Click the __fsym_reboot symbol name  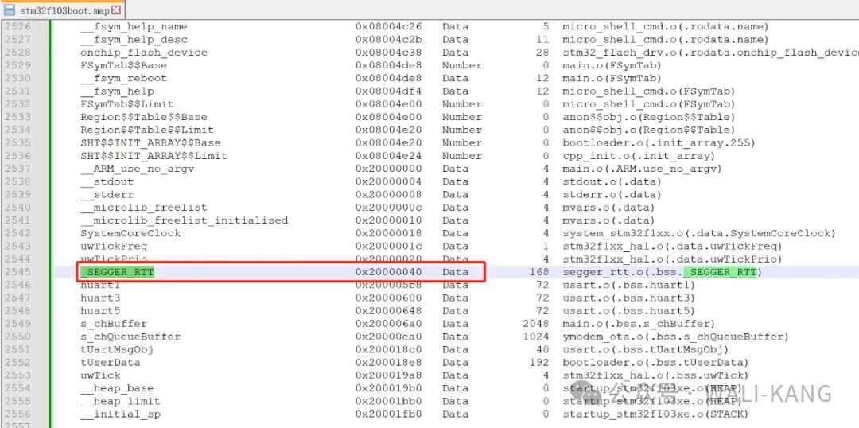point(123,78)
